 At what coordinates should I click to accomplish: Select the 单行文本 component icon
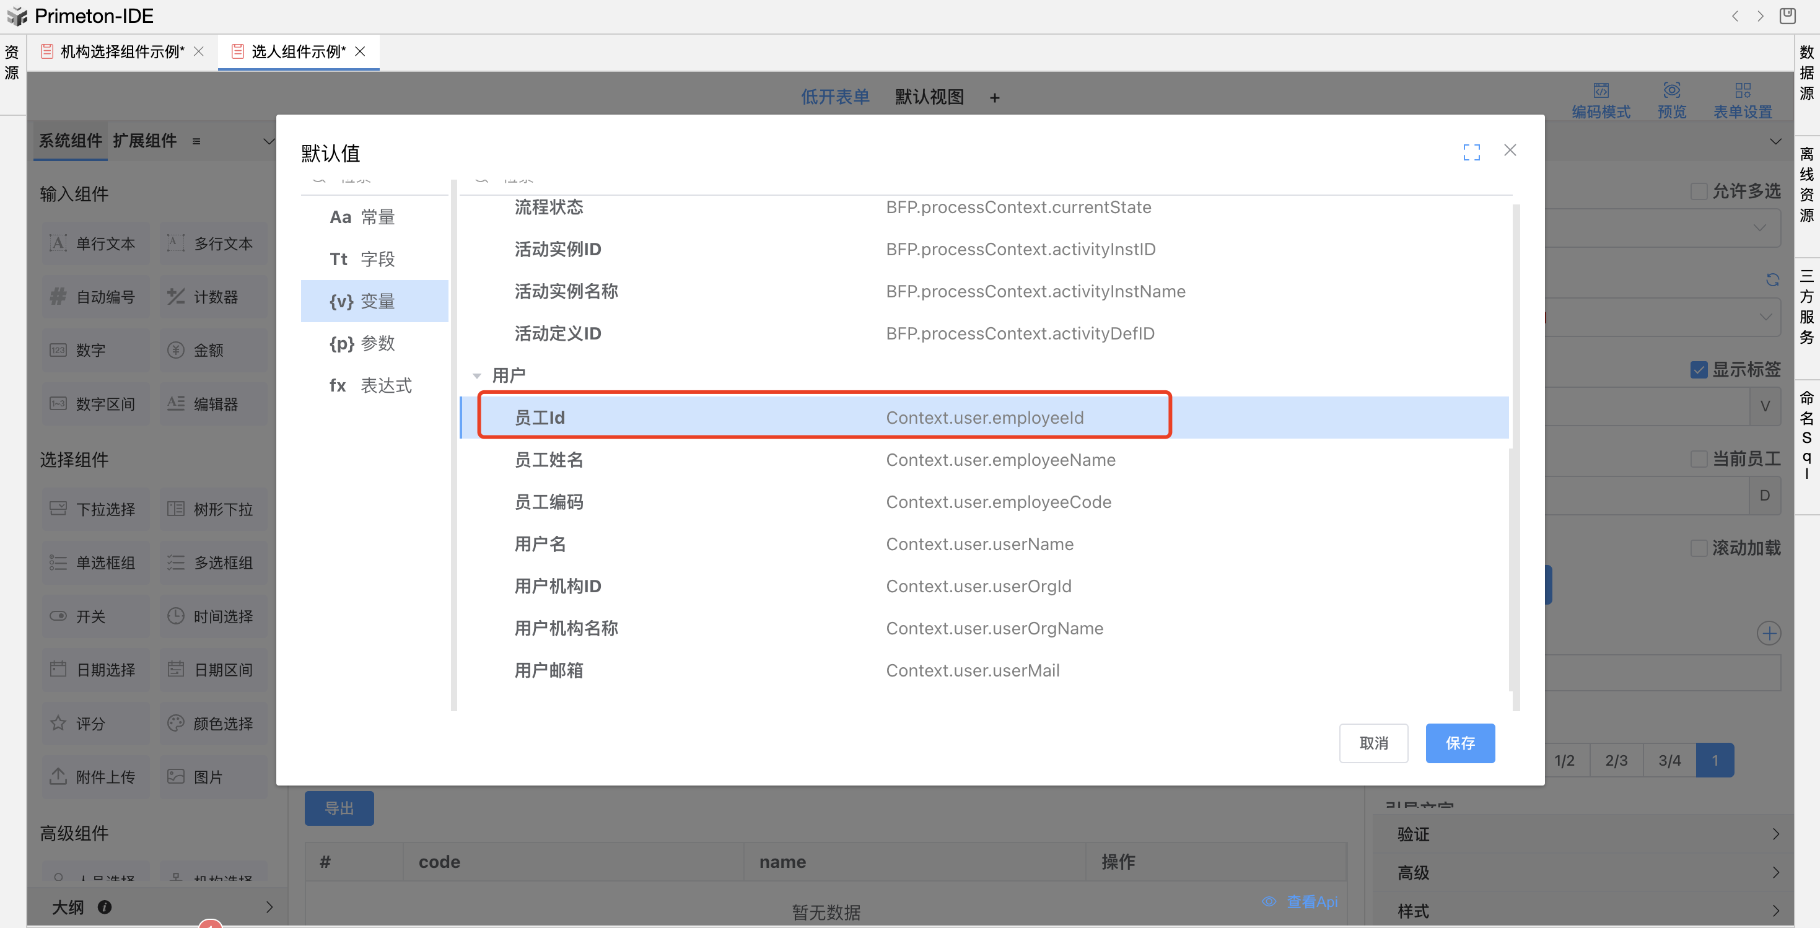(59, 244)
